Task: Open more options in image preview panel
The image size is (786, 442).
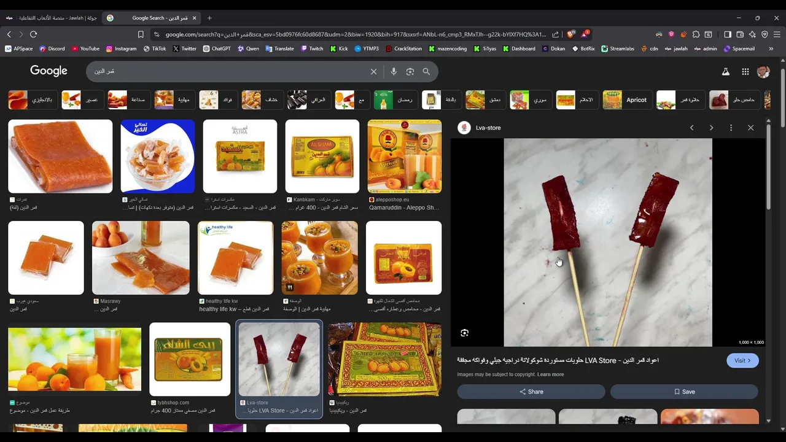Action: tap(731, 128)
